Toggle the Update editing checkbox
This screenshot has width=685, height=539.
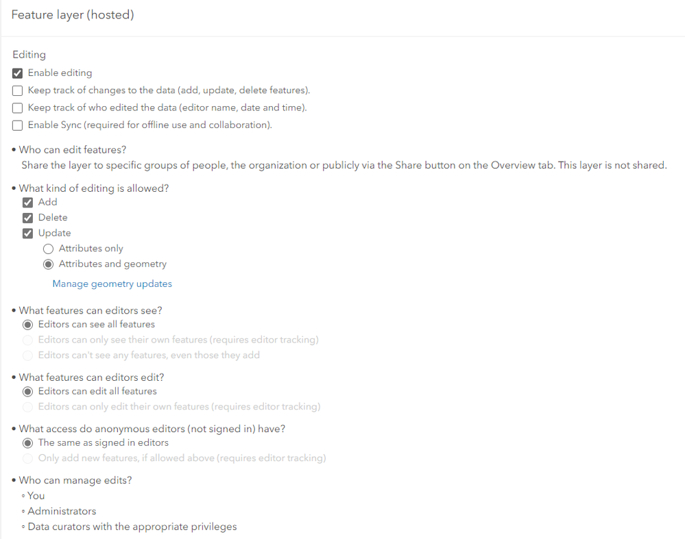pos(28,234)
